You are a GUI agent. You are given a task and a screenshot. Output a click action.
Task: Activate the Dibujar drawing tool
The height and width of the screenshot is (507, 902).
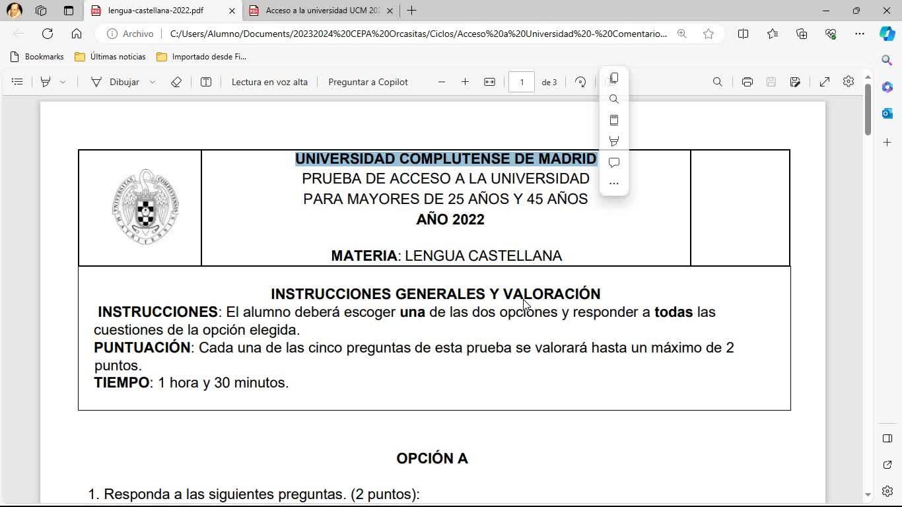pos(115,82)
